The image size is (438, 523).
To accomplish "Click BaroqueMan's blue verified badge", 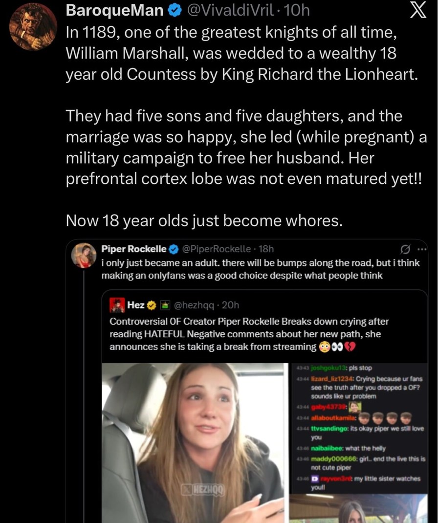I will click(175, 10).
